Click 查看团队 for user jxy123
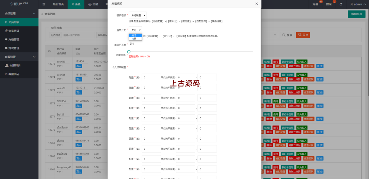The image size is (369, 179). 308,119
